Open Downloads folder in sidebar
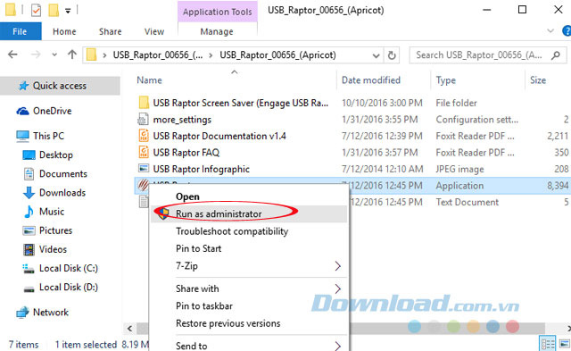Image resolution: width=571 pixels, height=351 pixels. coord(62,193)
